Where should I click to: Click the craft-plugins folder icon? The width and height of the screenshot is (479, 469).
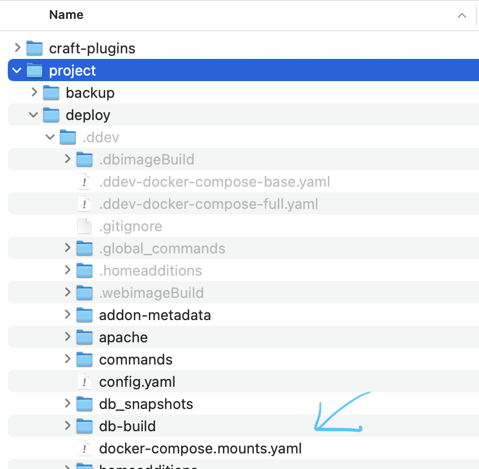point(34,48)
